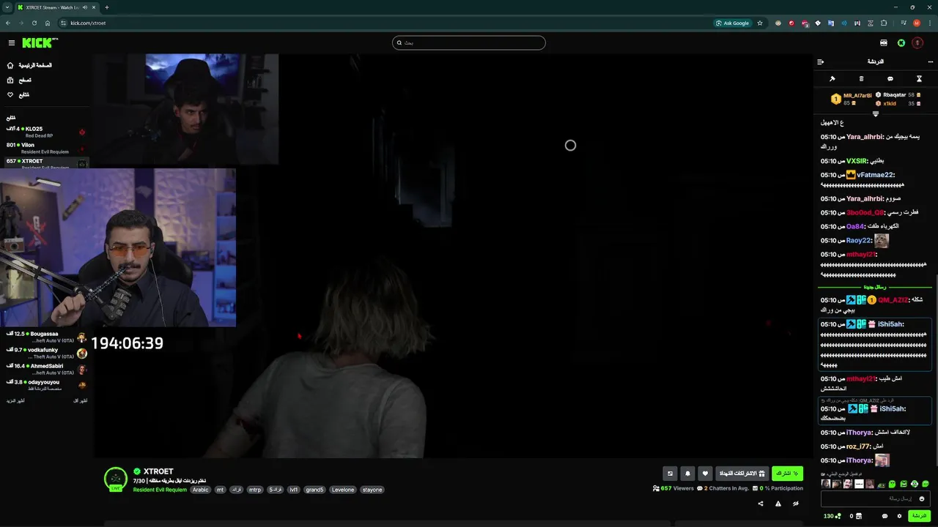Open Vilon followed channel
This screenshot has height=527, width=938.
[x=45, y=148]
